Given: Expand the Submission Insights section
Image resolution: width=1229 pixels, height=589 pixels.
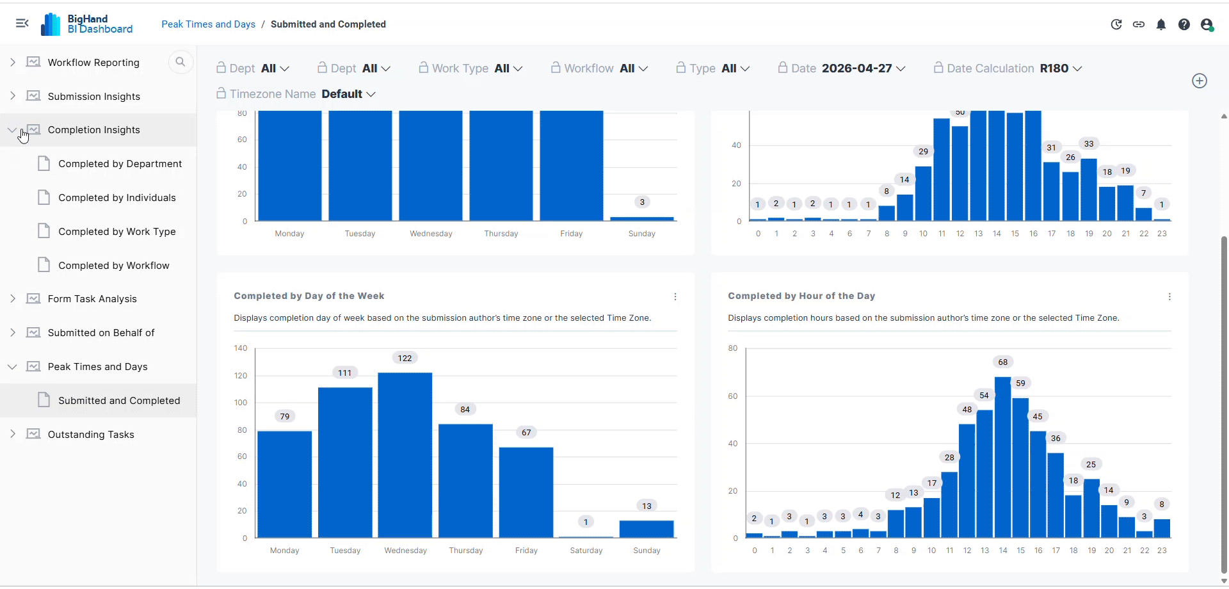Looking at the screenshot, I should coord(12,96).
